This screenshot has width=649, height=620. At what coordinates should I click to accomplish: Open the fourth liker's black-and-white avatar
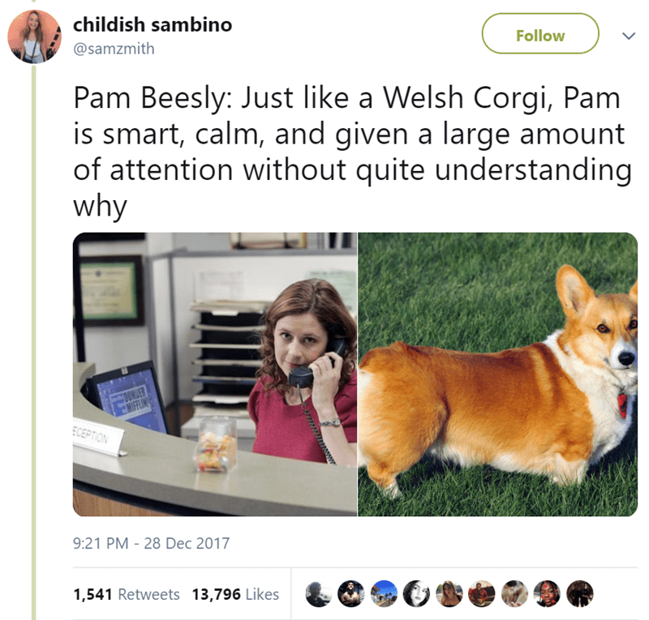416,594
